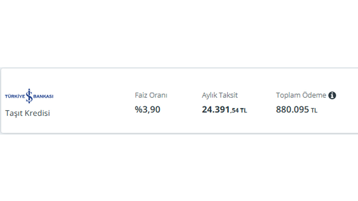Click the %3,90 interest rate value
The width and height of the screenshot is (358, 201).
148,109
